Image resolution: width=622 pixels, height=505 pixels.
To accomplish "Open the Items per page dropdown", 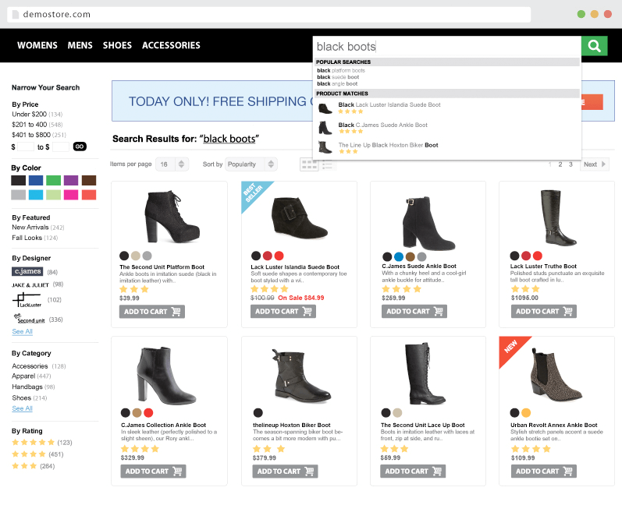I will (172, 164).
